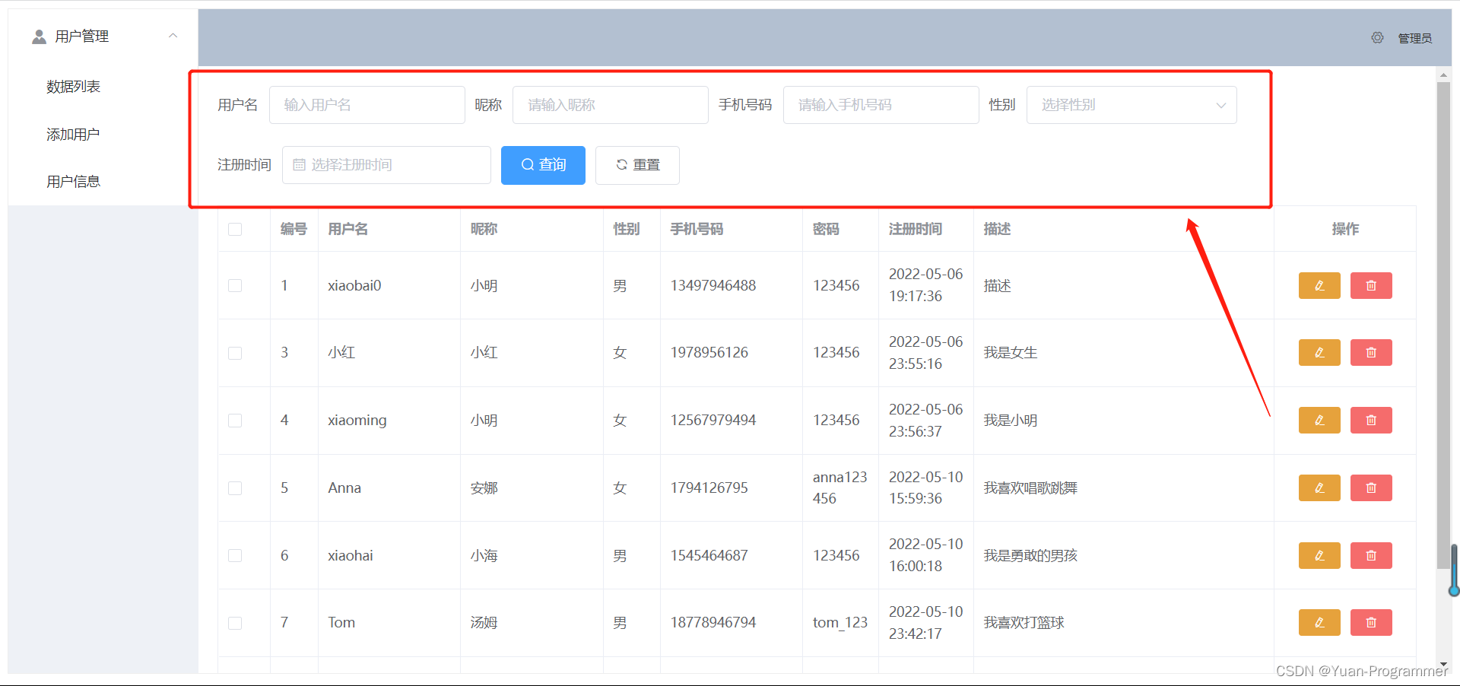Click the nickname cell 安娜
This screenshot has height=686, width=1460.
(484, 488)
